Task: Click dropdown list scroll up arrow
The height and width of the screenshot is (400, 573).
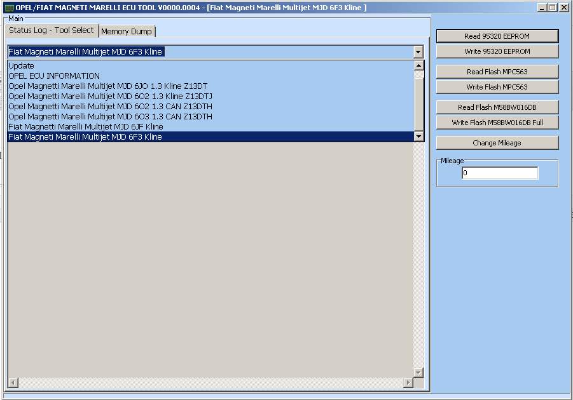Action: (x=419, y=65)
